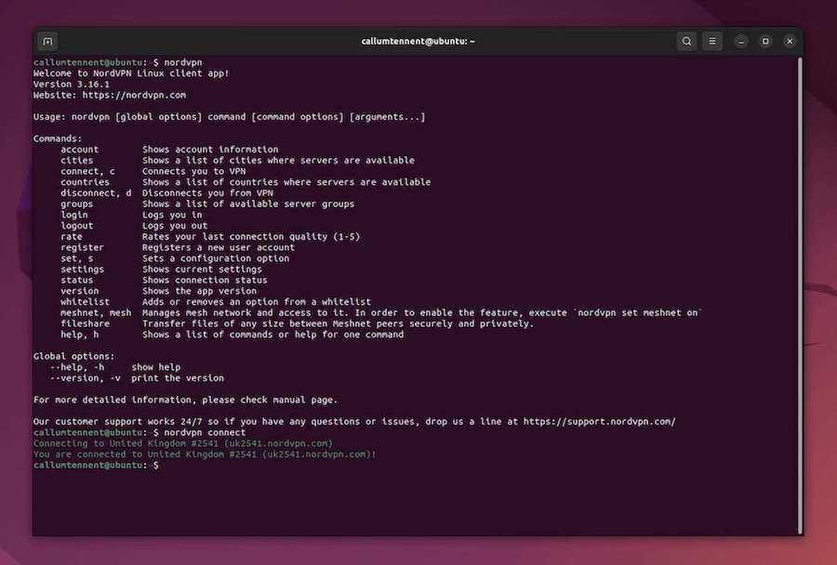Click the 'whitelist' command name
Viewport: 837px width, 565px height.
[85, 302]
